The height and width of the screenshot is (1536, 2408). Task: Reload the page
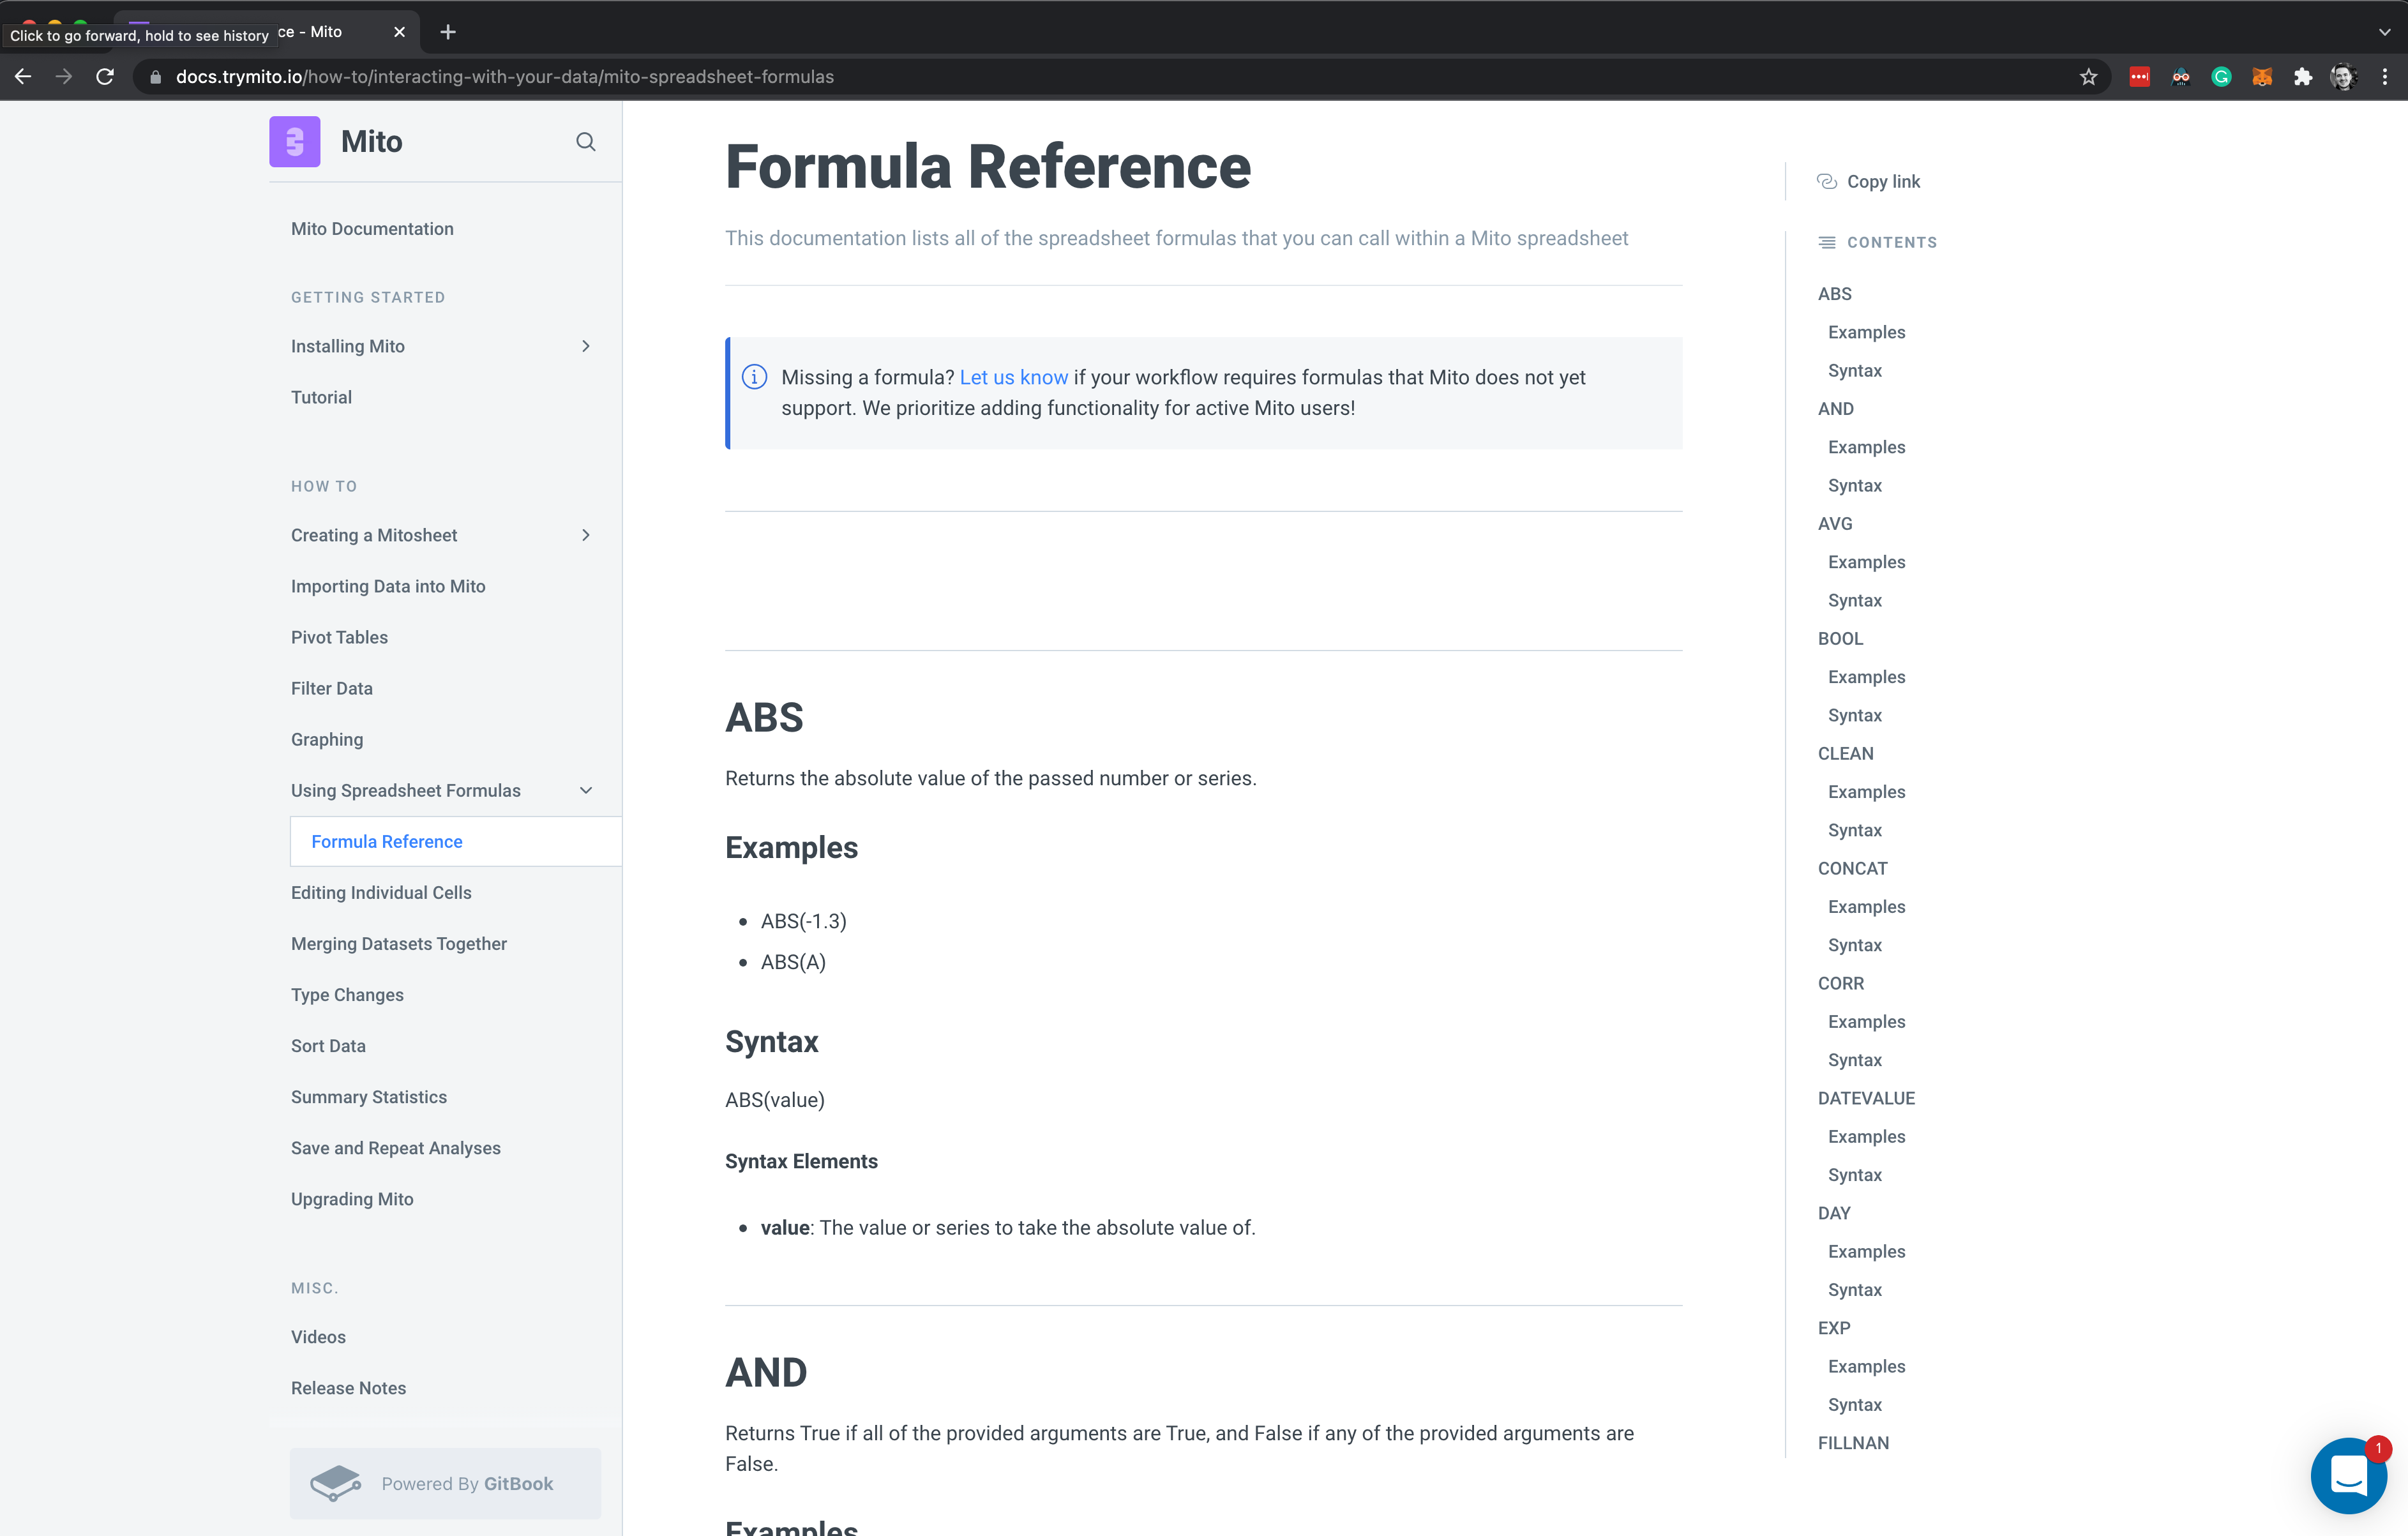105,77
